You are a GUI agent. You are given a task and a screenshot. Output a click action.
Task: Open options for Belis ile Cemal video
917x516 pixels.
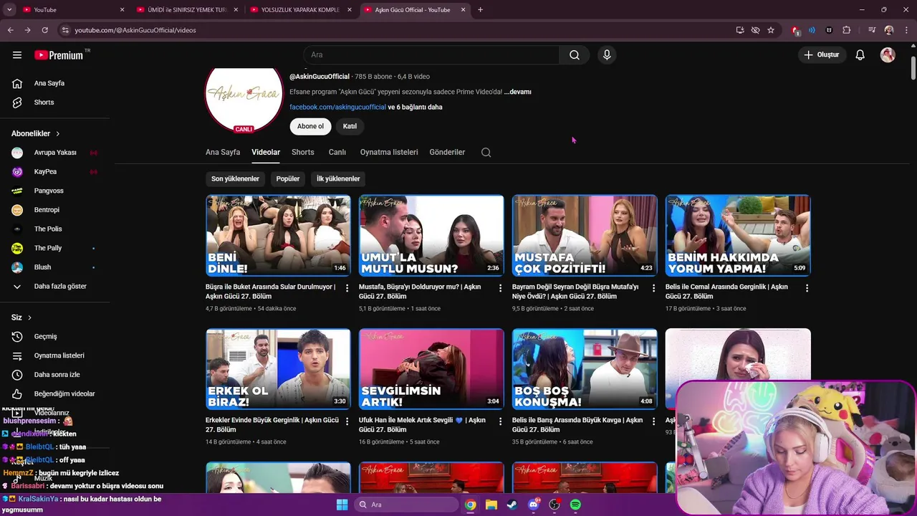point(807,288)
